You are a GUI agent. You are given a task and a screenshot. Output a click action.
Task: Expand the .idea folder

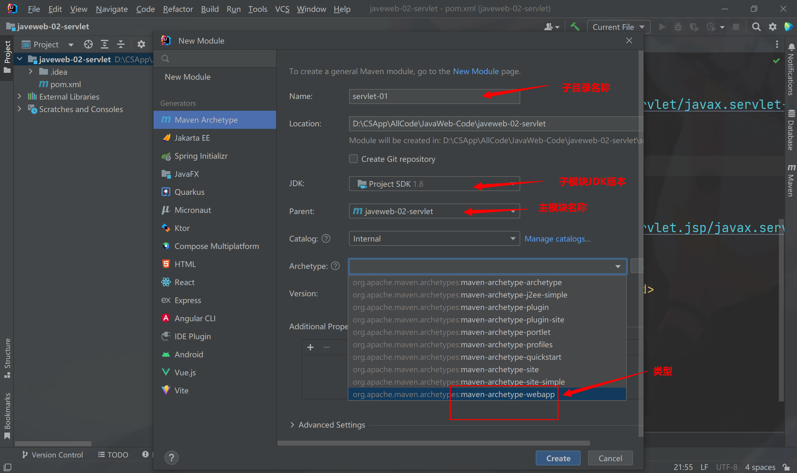[31, 71]
